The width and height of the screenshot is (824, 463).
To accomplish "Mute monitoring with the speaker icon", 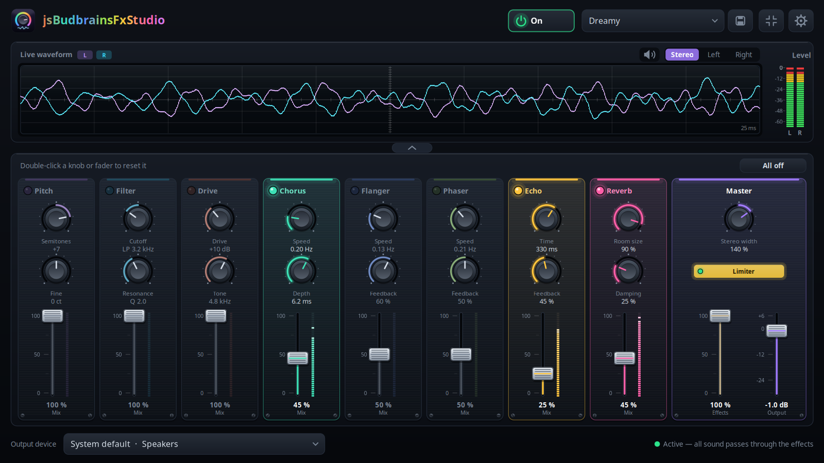I will point(650,55).
